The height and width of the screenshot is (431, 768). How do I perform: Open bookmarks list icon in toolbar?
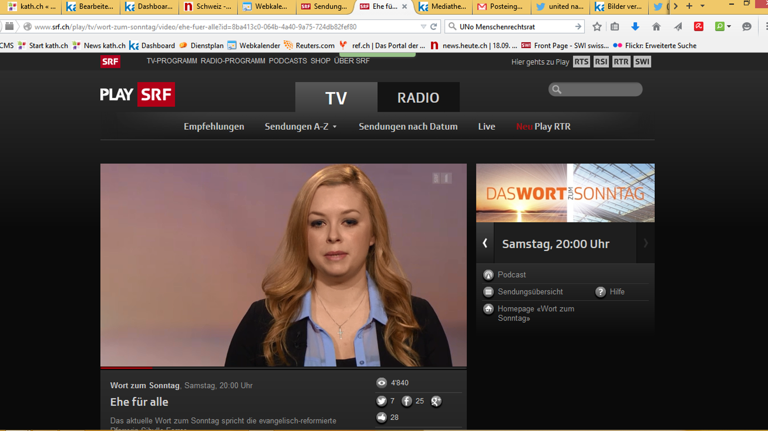click(615, 27)
